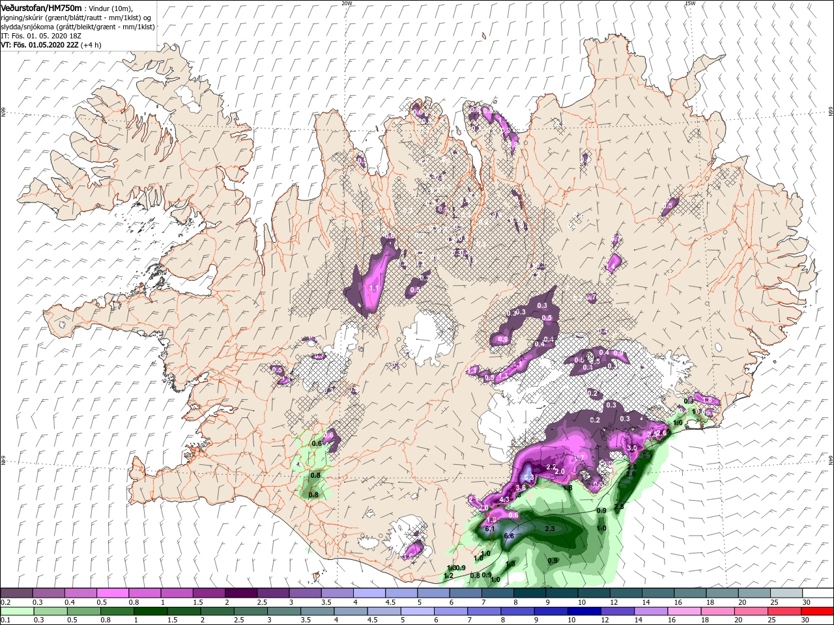Image resolution: width=834 pixels, height=625 pixels.
Task: Click the 'rigning/skúrir' legend description line
Action: coord(76,17)
